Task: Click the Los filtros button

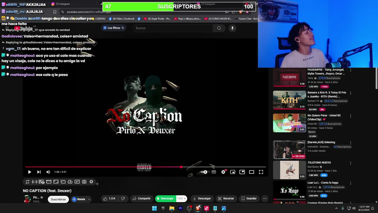Action: tap(114, 28)
